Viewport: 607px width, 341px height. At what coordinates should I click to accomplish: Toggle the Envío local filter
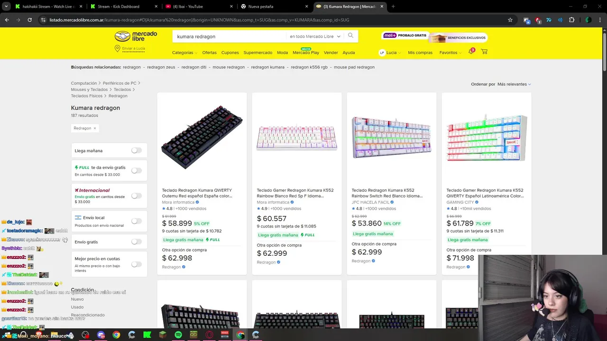tap(137, 221)
